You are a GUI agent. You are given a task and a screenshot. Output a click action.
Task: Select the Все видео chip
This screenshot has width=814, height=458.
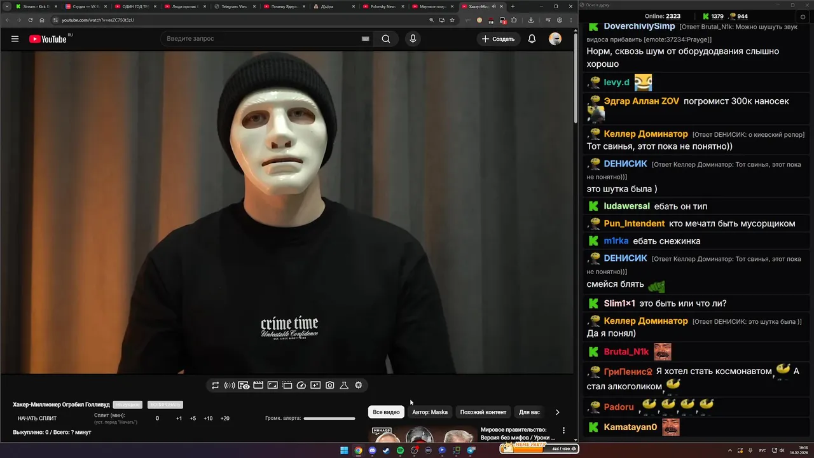tap(386, 412)
